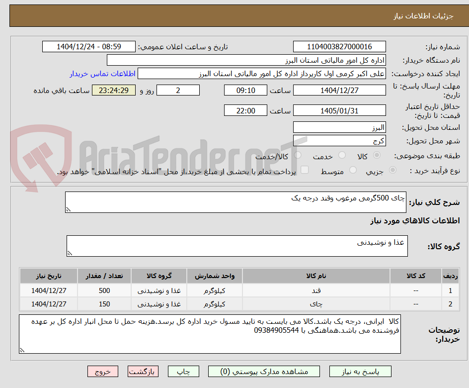Image resolution: width=469 pixels, height=388 pixels.
Task: Click the goods group textarea غذا و نوشیدنی
Action: pos(237,246)
